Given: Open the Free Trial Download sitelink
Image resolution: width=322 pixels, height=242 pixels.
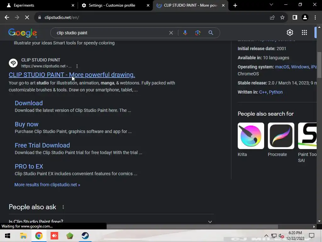Looking at the screenshot, I should click(42, 145).
